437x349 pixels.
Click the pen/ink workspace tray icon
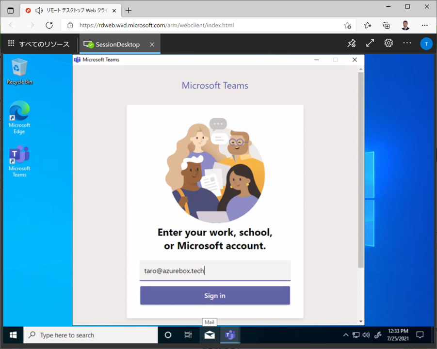point(378,335)
